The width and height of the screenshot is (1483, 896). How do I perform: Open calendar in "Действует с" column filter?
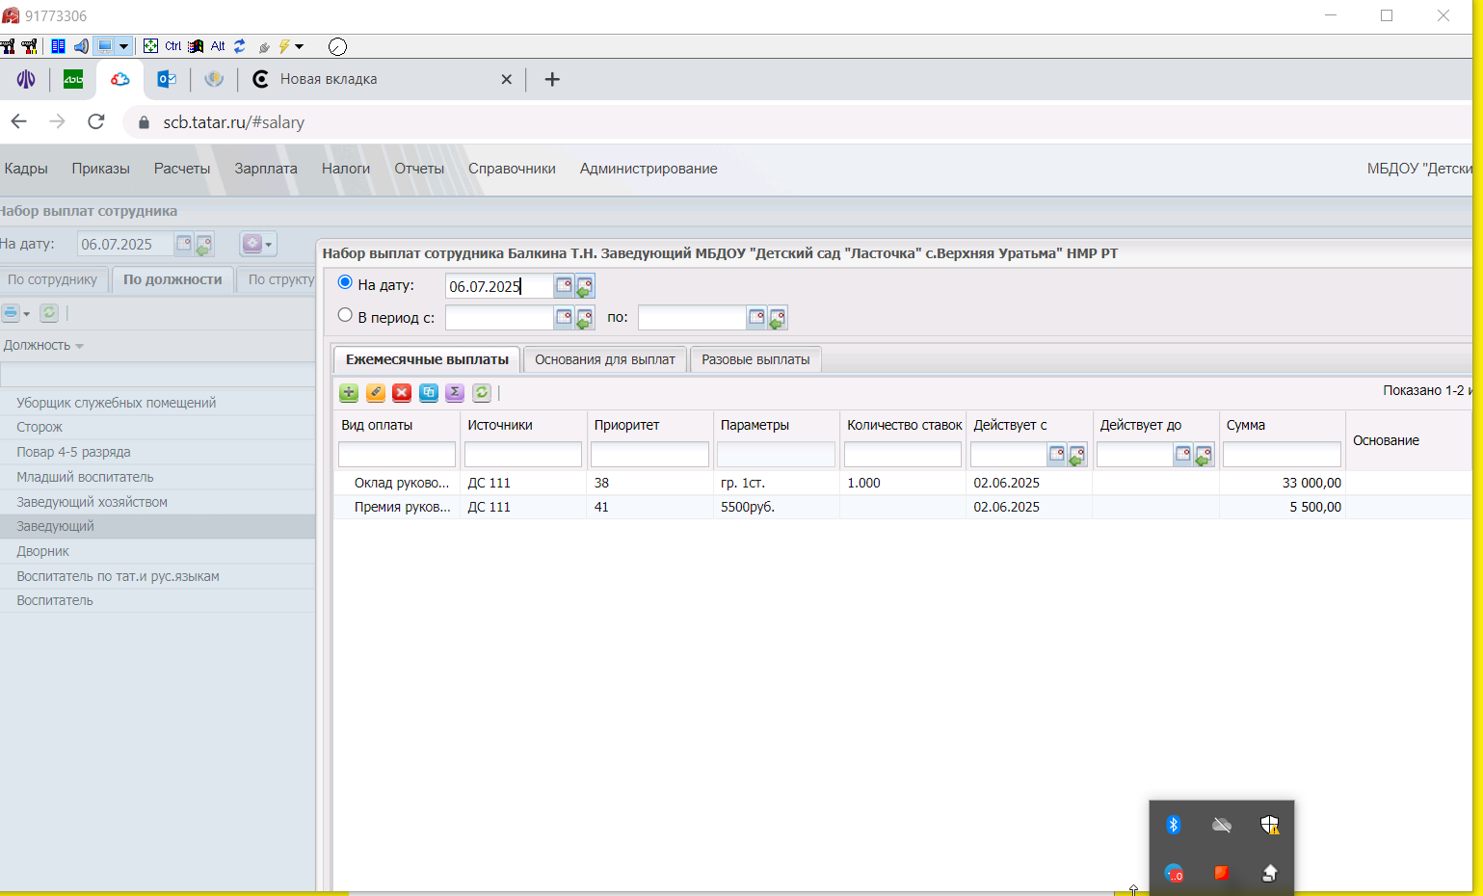pos(1057,455)
